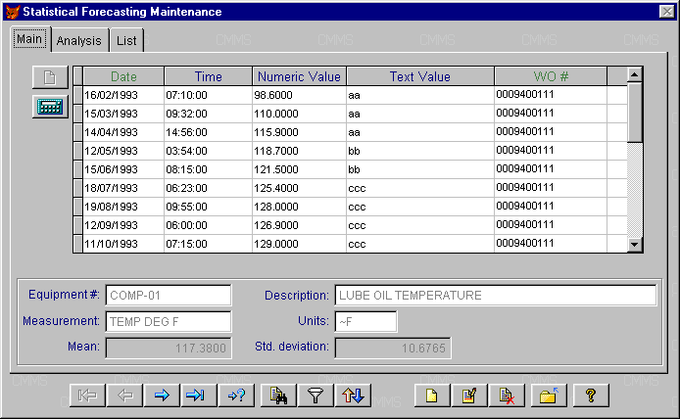The height and width of the screenshot is (419, 680).
Task: Click the yellow folder icon
Action: [548, 396]
